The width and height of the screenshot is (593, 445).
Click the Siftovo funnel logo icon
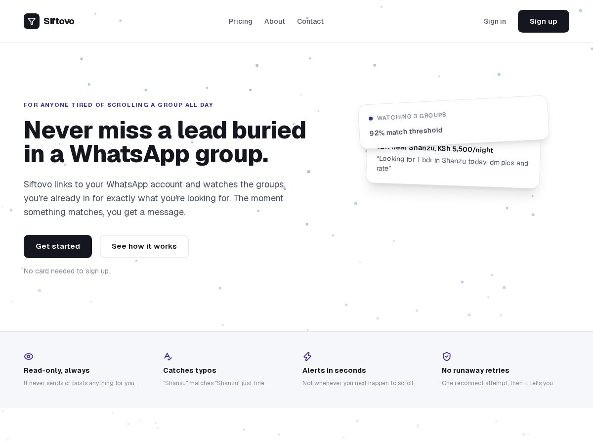[32, 21]
